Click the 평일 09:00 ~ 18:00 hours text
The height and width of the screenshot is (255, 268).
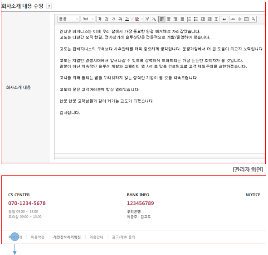[23, 212]
